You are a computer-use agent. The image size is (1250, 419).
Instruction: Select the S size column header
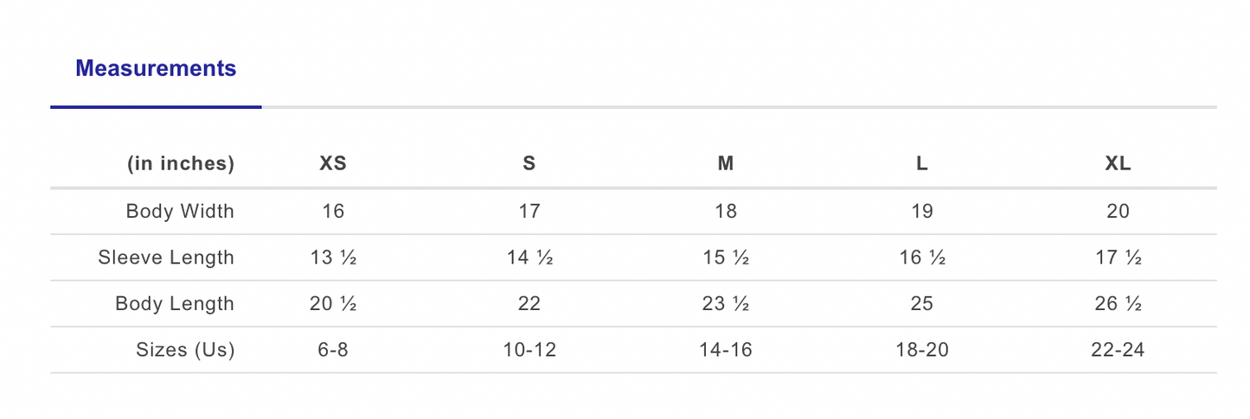(529, 163)
